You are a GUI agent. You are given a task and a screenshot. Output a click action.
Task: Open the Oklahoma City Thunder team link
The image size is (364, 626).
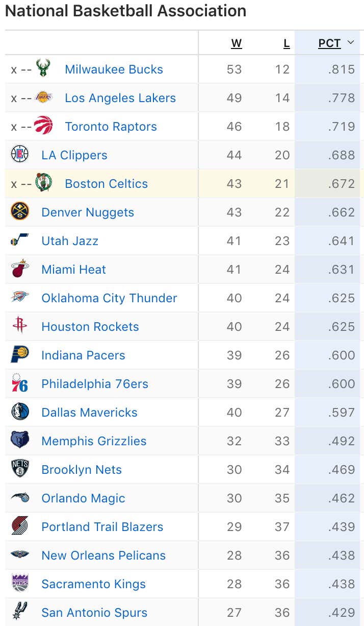pyautogui.click(x=109, y=298)
